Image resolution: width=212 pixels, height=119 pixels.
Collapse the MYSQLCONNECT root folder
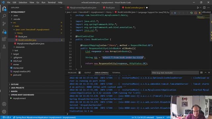(18, 12)
